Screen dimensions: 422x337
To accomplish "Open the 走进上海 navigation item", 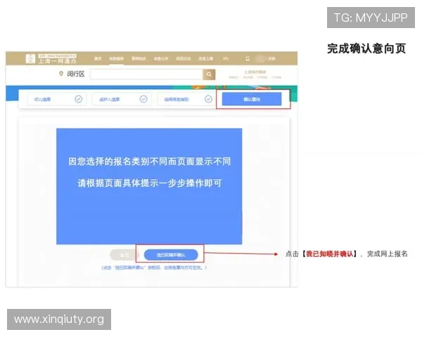I will click(x=205, y=58).
